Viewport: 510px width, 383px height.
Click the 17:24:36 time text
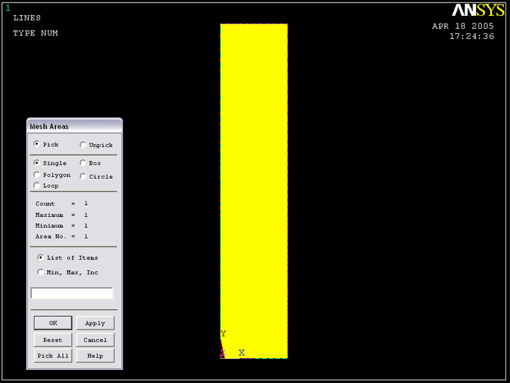[472, 36]
